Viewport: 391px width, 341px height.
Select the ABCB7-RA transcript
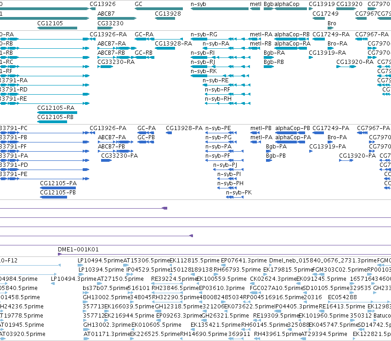pyautogui.click(x=112, y=44)
